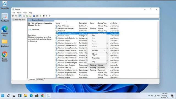The image size is (176, 99).
Task: Click the Back arrow in Services toolbar
Action: (x=13, y=16)
